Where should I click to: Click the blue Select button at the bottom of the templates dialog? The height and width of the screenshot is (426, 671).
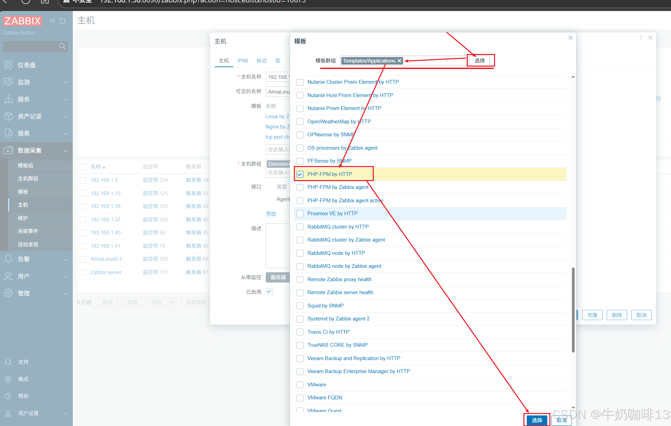pyautogui.click(x=537, y=420)
